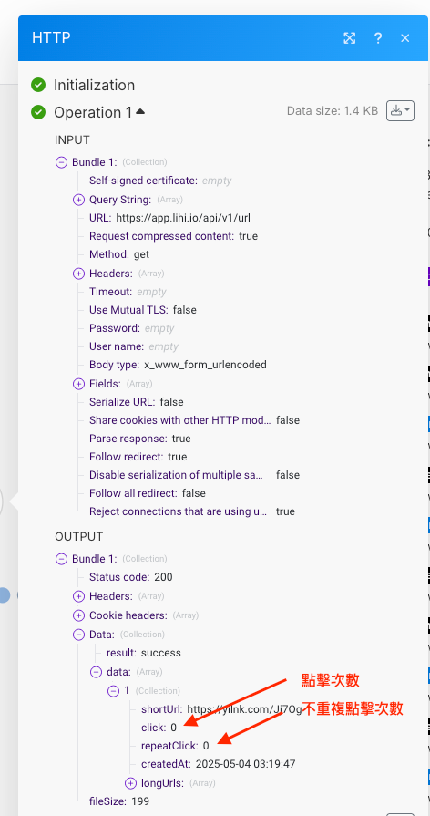Expand Cookie headers array
This screenshot has width=430, height=816.
[x=78, y=615]
